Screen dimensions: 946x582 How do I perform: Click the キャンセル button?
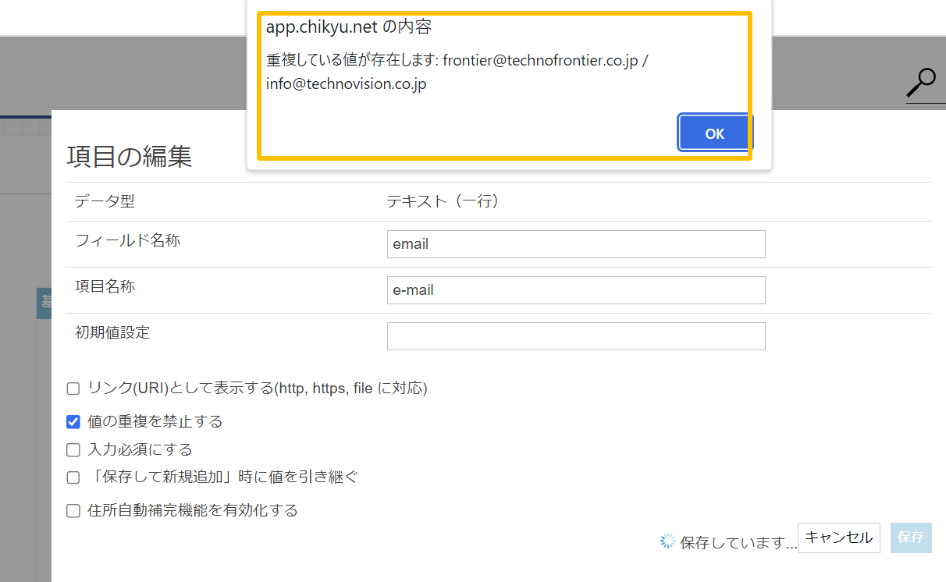point(838,538)
